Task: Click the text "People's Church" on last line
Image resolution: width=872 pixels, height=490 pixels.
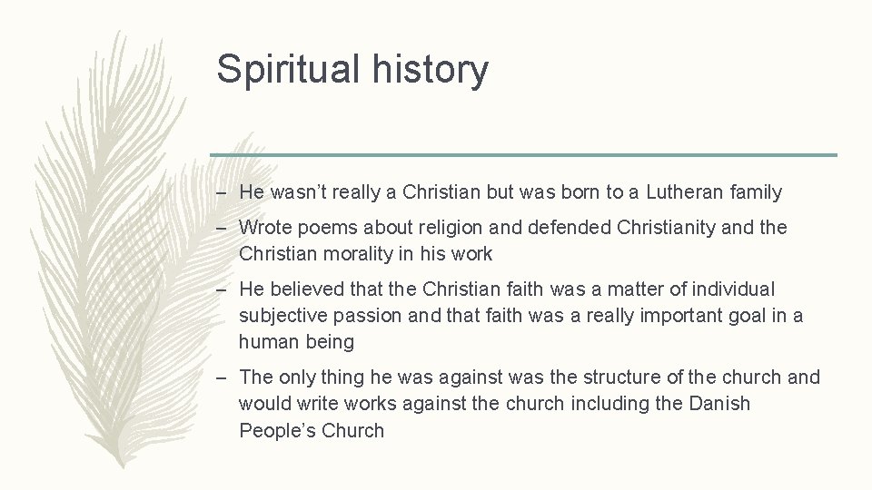Action: pyautogui.click(x=312, y=430)
